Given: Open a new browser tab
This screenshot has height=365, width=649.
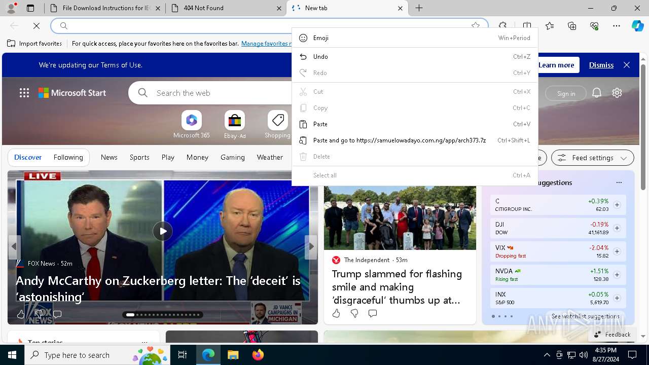Looking at the screenshot, I should click(x=419, y=8).
